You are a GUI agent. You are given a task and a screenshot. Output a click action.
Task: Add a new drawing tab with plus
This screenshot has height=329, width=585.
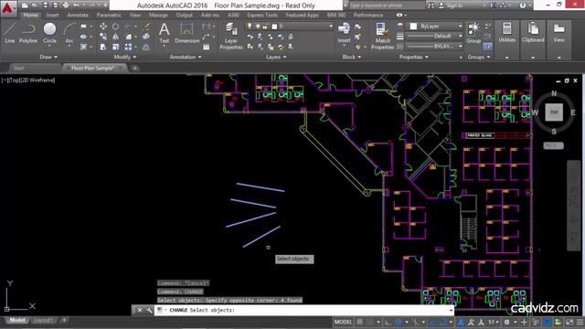tap(134, 69)
